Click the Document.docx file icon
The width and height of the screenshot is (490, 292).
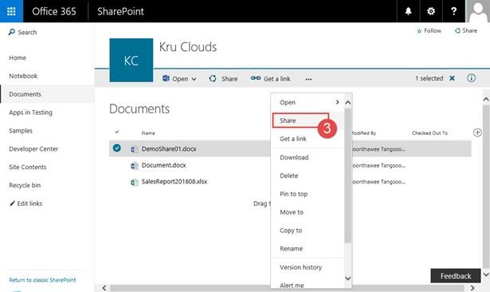135,166
